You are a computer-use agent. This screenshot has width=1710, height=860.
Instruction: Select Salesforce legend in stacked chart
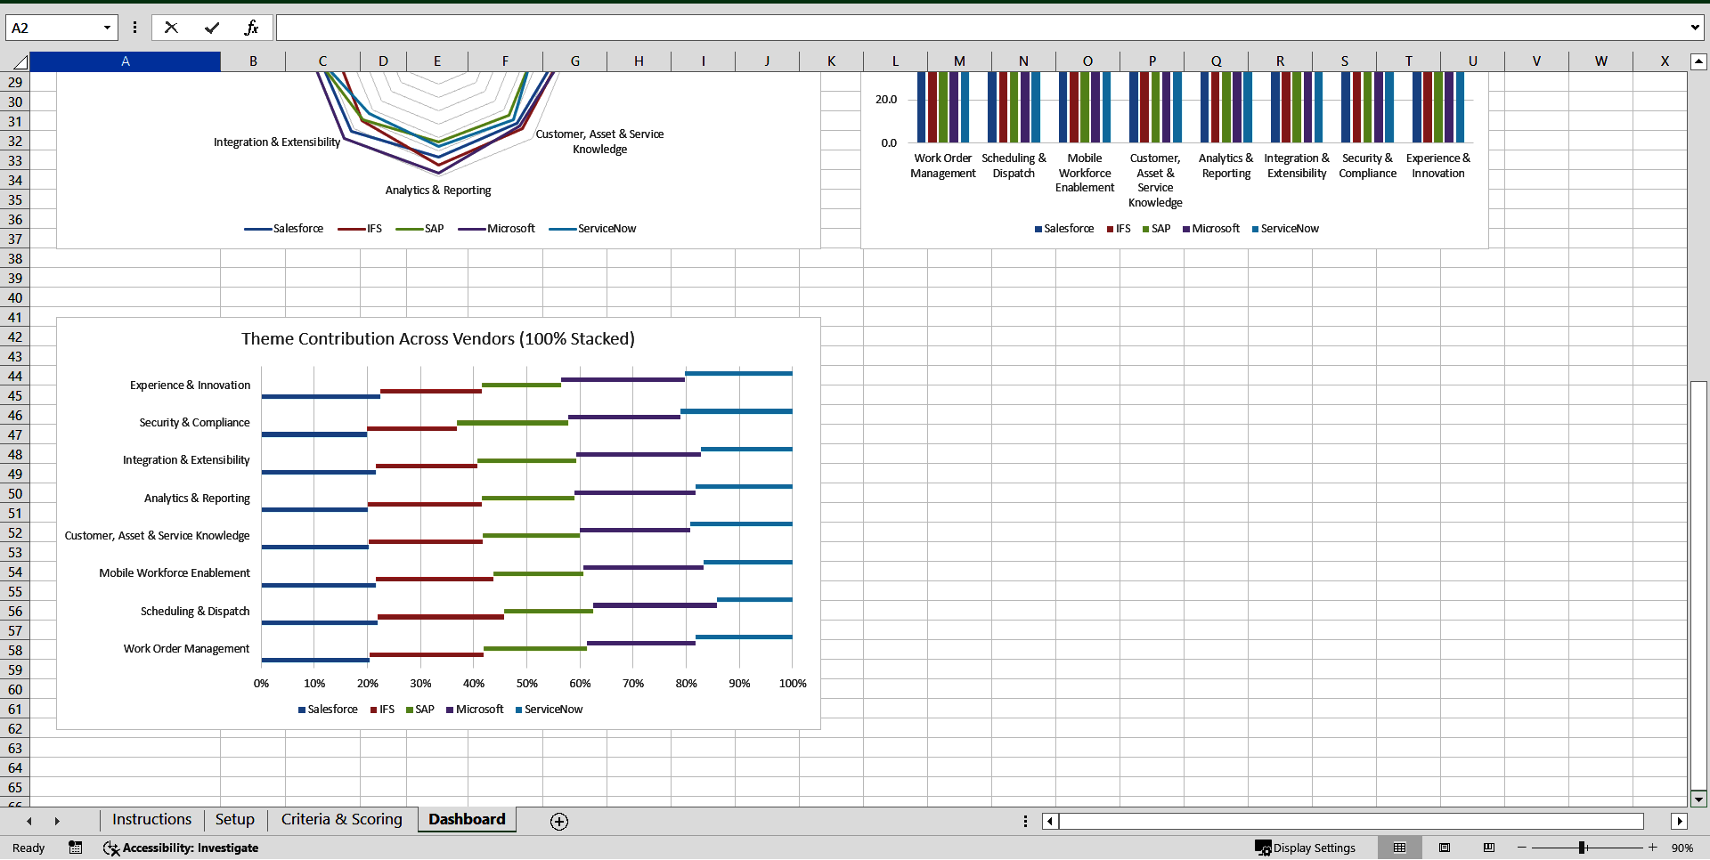click(328, 710)
